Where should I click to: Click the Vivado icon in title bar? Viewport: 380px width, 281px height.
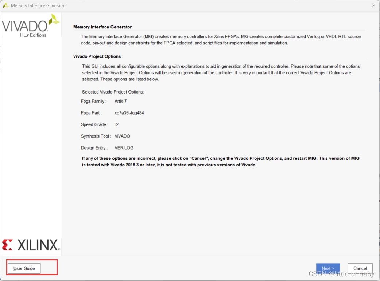(x=5, y=5)
